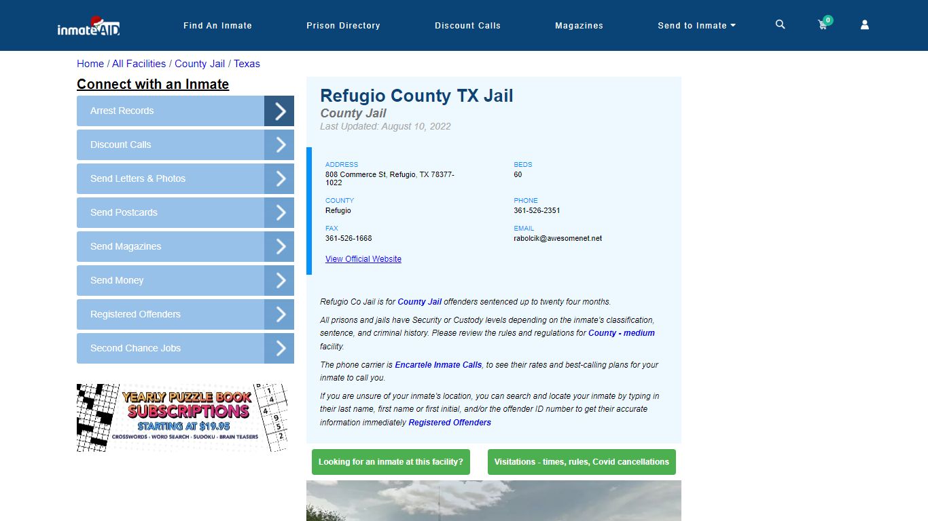Click the facility street view photo

pyautogui.click(x=494, y=501)
